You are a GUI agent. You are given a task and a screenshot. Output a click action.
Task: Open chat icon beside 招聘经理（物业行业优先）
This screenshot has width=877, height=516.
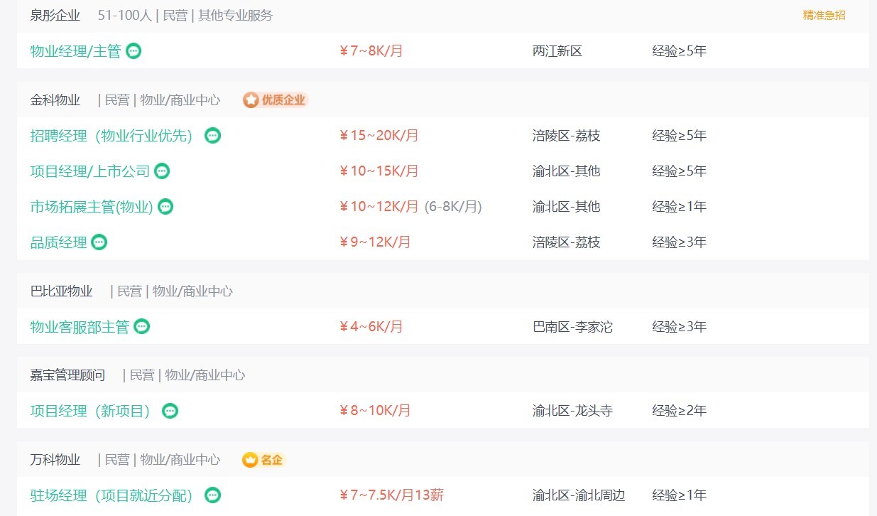[212, 136]
